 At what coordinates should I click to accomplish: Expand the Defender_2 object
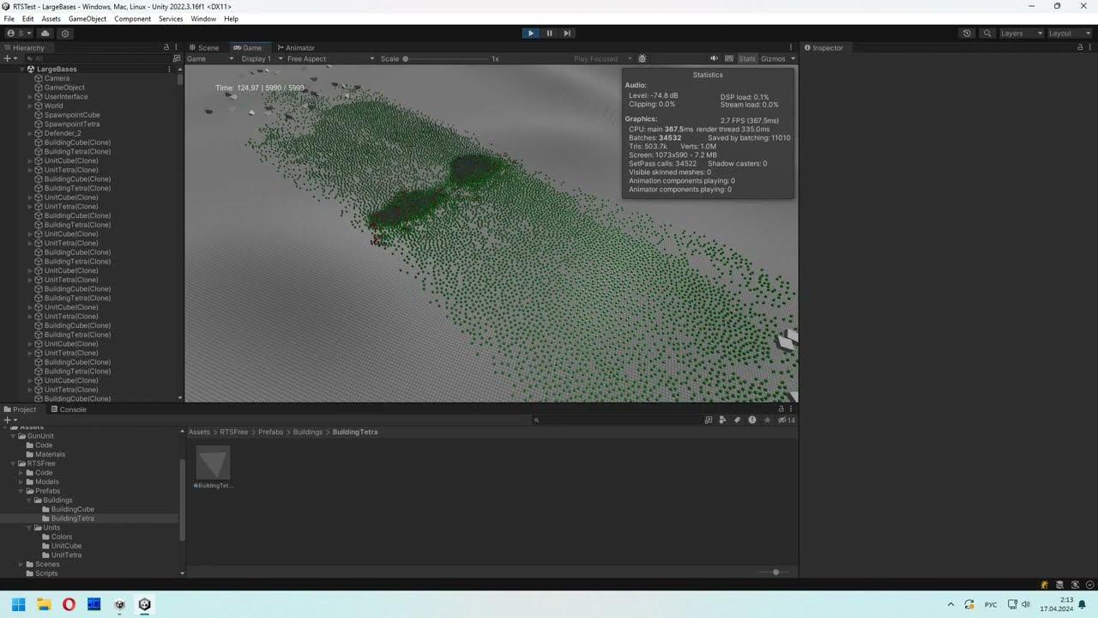(x=30, y=133)
